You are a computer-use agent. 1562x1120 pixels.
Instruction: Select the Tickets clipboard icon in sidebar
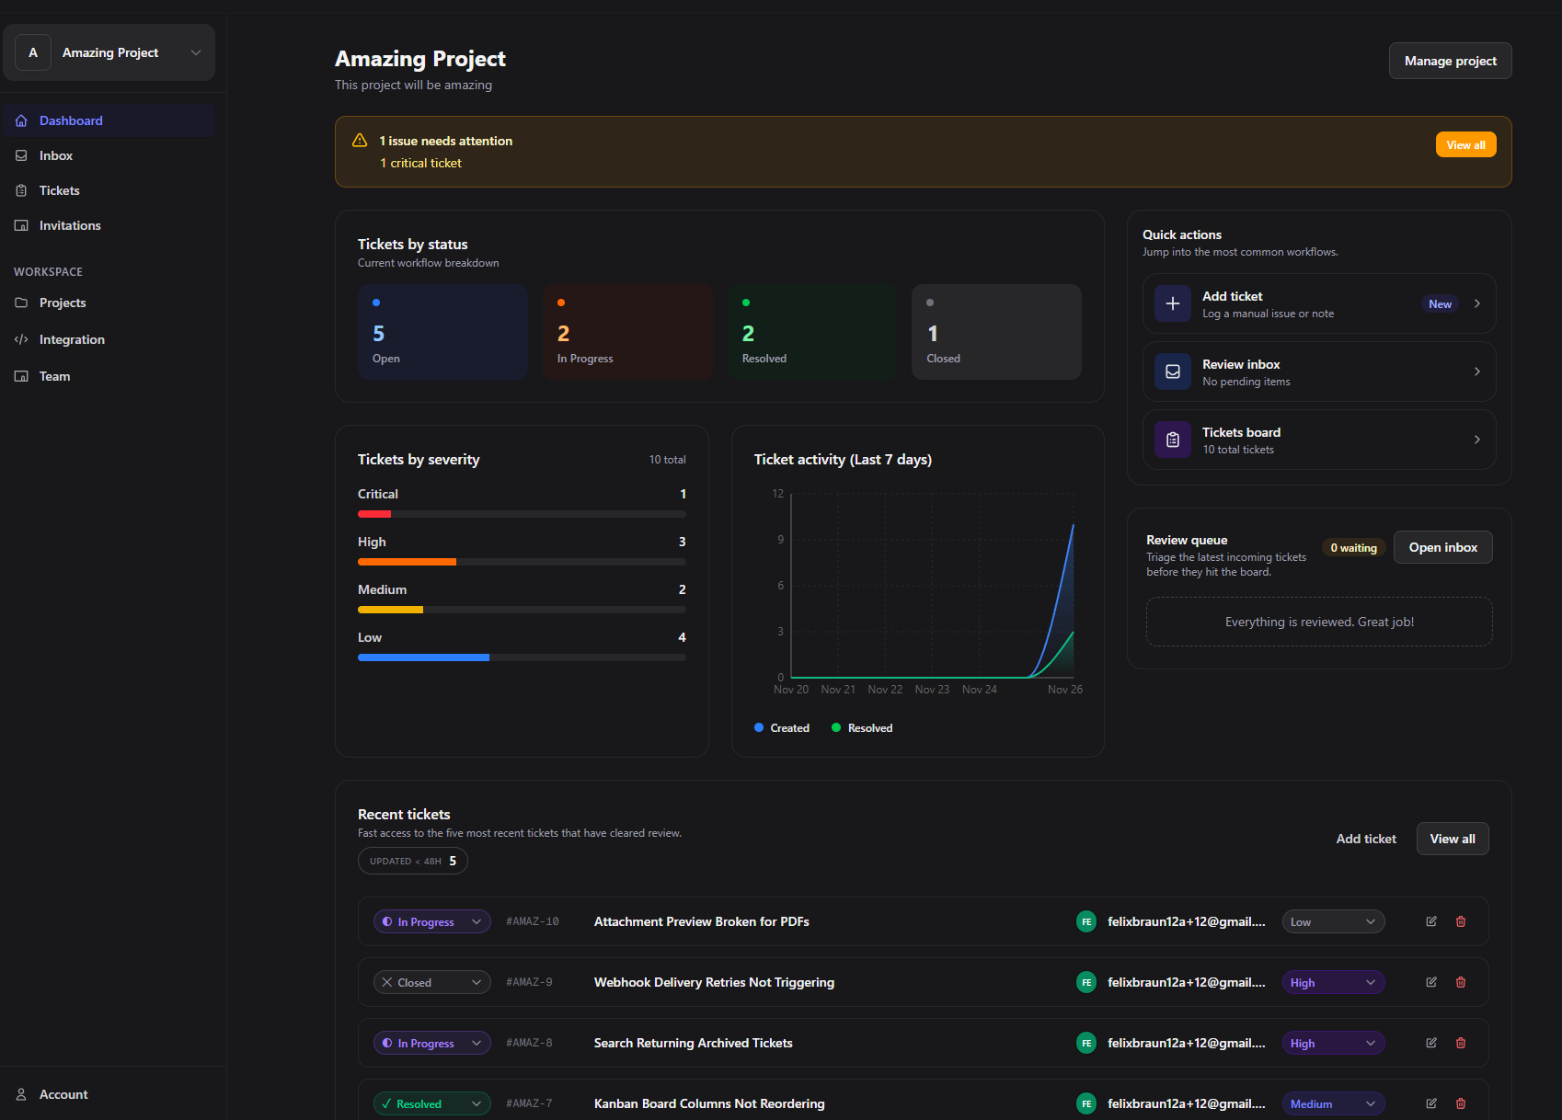click(x=22, y=190)
